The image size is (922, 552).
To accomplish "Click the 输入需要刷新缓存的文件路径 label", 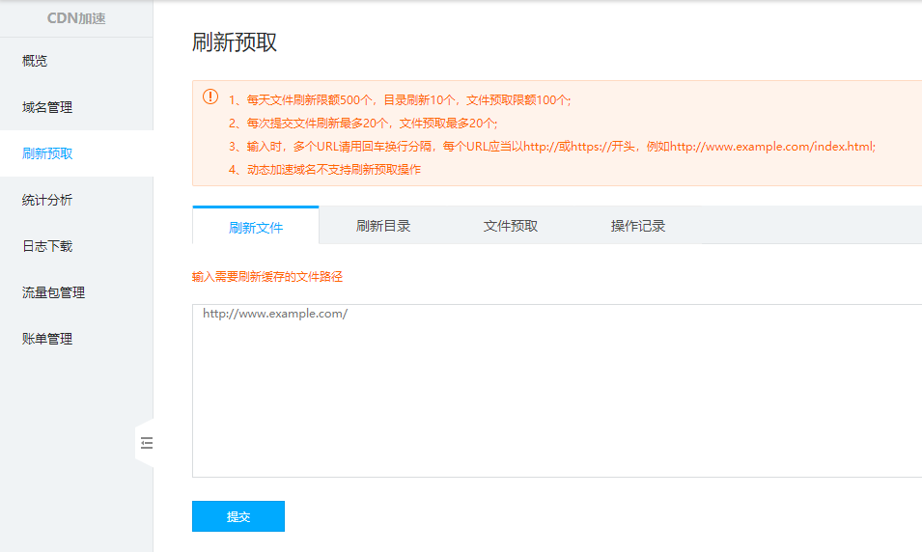I will 267,277.
